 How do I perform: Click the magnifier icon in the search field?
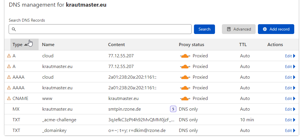(x=14, y=29)
